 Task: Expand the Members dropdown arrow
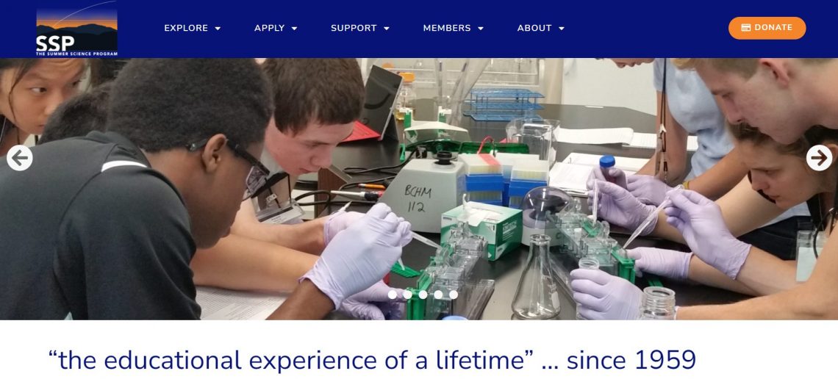[481, 29]
